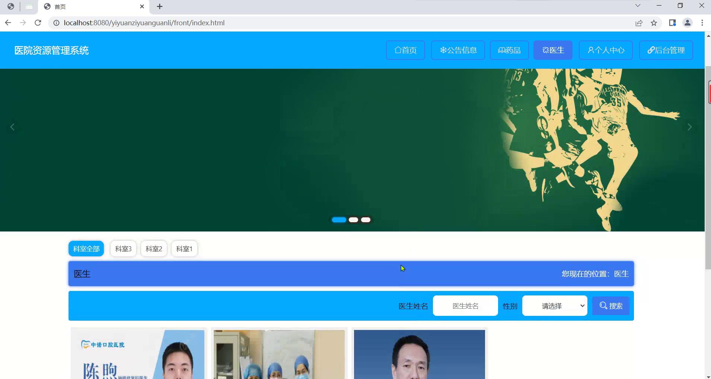Open the tab search chevron dropdown
This screenshot has width=711, height=379.
(638, 6)
